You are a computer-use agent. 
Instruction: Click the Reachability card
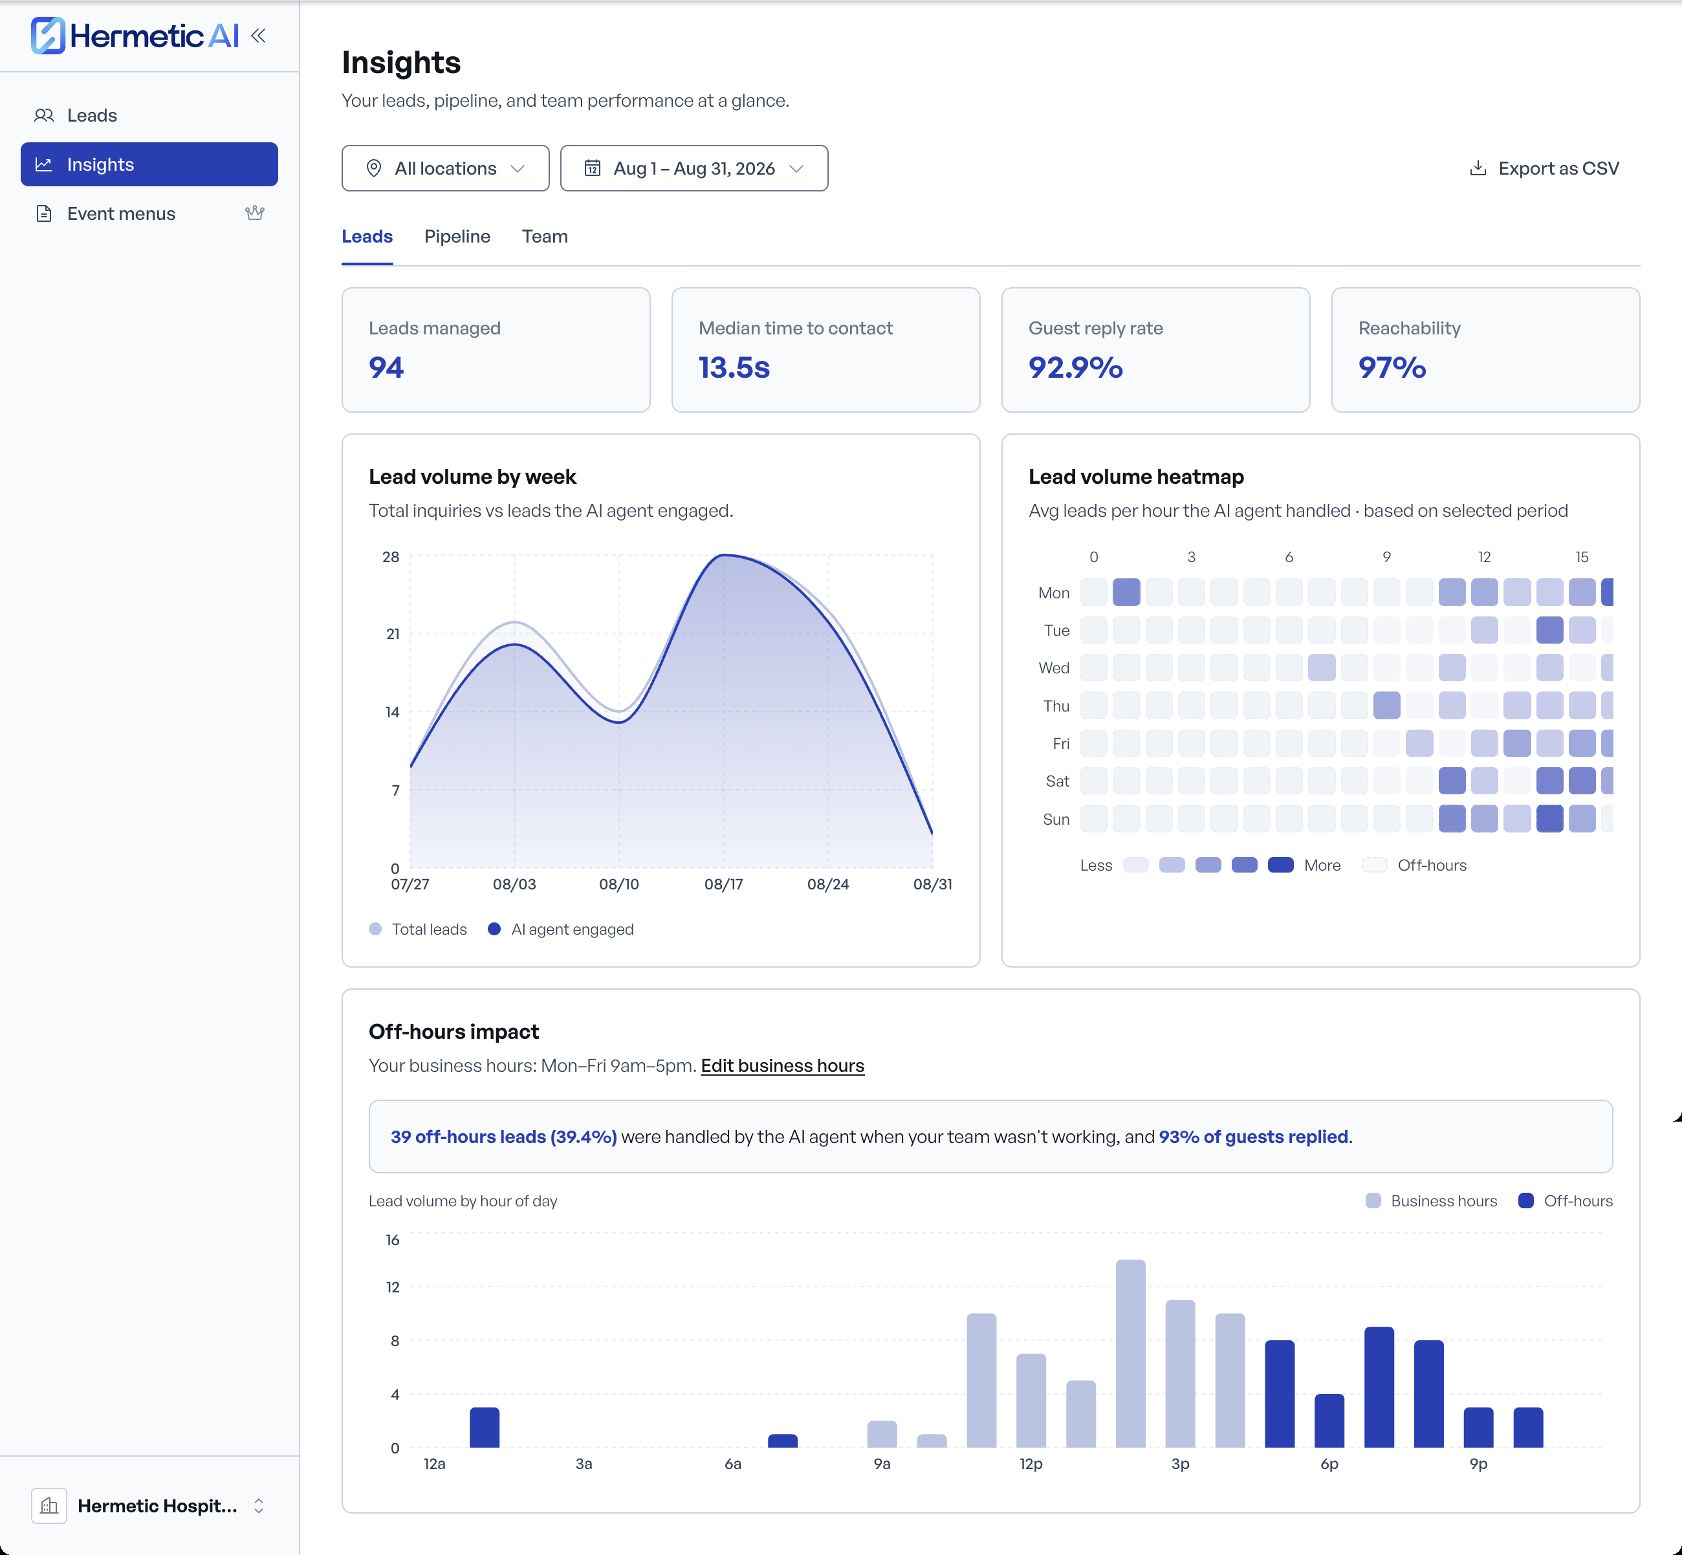pos(1485,350)
